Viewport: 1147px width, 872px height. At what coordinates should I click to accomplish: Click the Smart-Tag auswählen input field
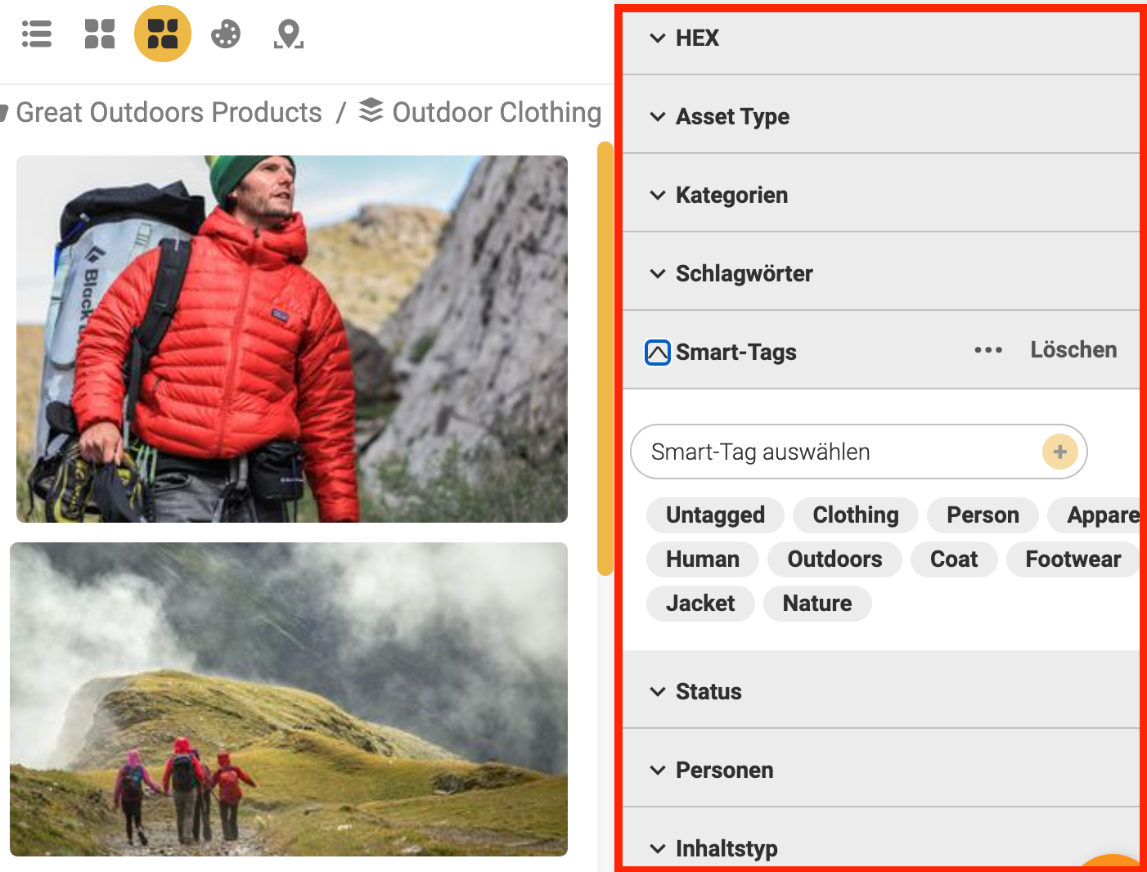(x=834, y=452)
